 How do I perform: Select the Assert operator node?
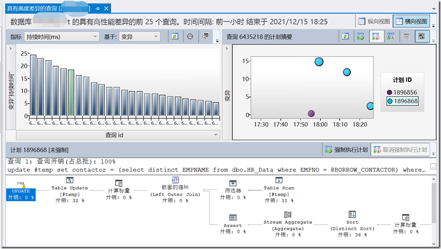point(232,224)
